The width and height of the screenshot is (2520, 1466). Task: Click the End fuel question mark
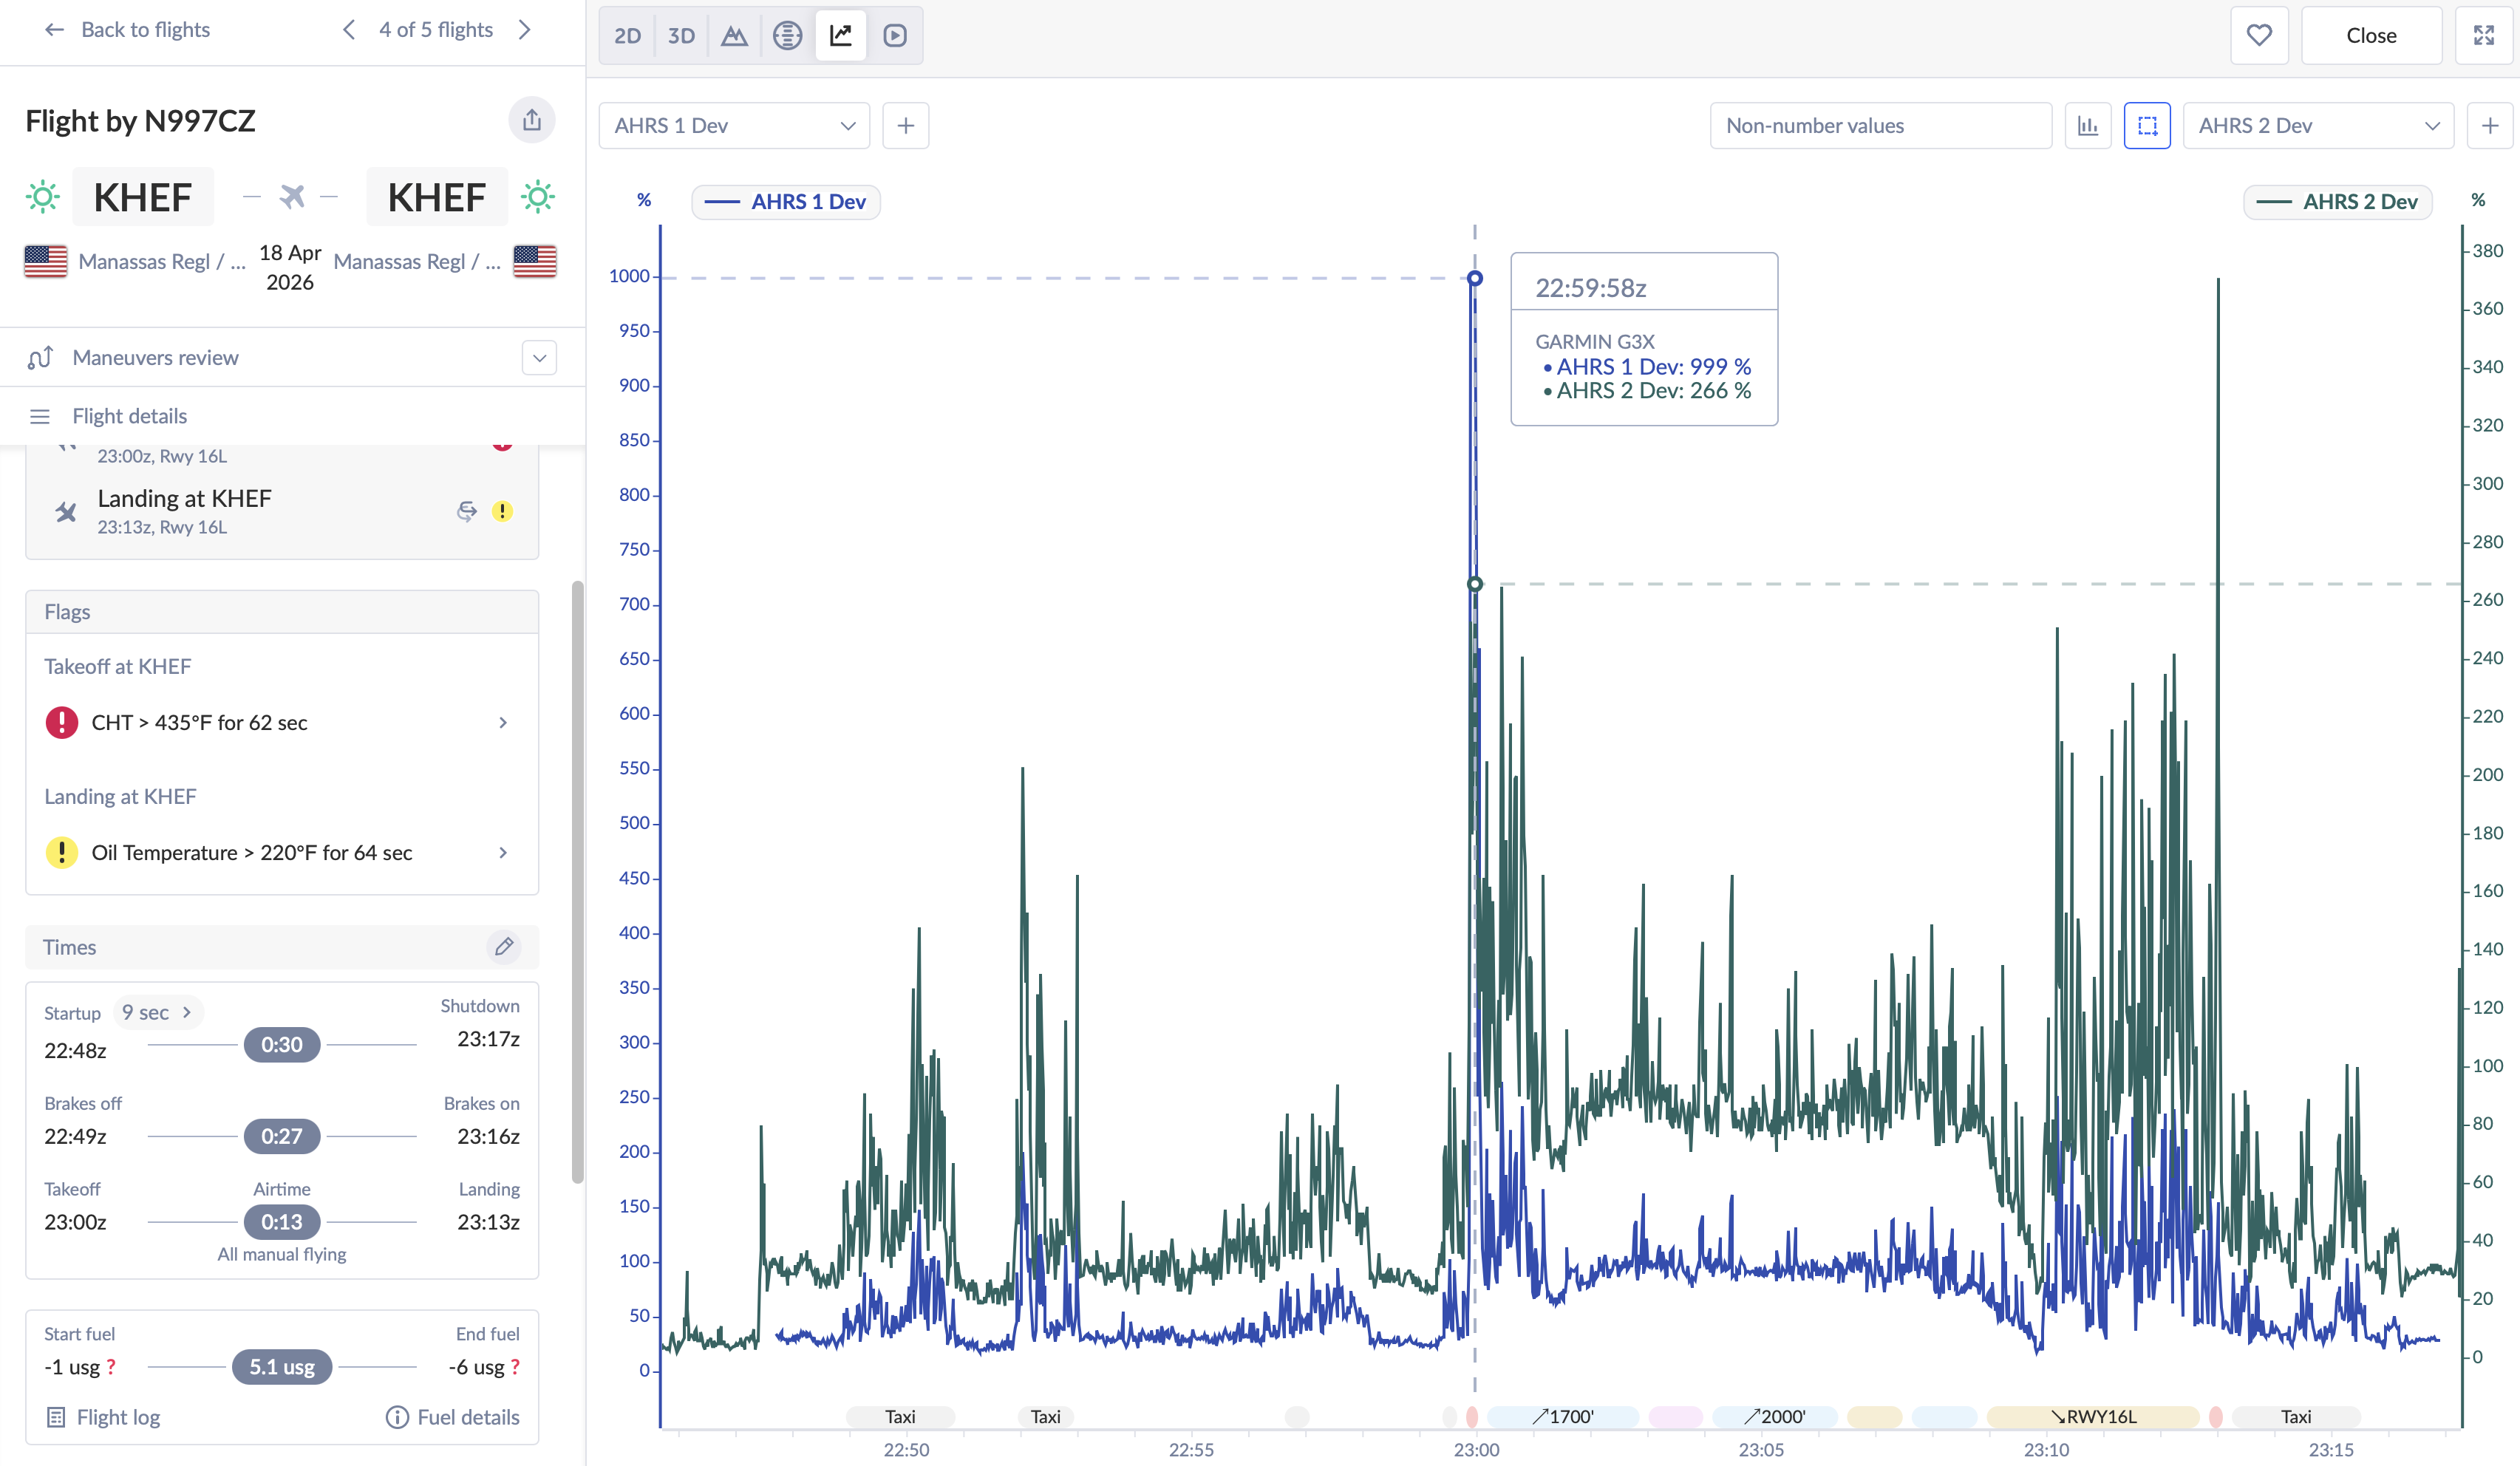[x=515, y=1367]
